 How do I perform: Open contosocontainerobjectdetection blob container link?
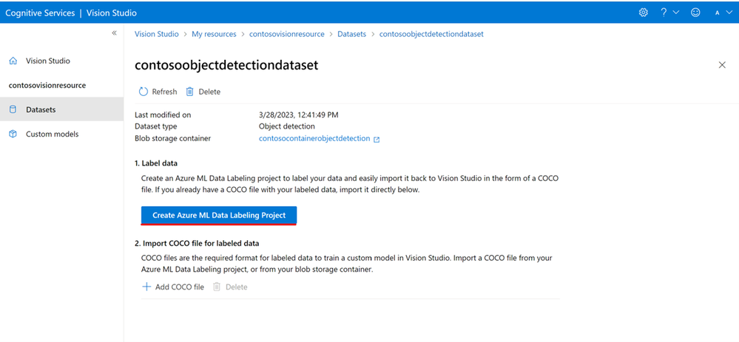[x=314, y=138]
